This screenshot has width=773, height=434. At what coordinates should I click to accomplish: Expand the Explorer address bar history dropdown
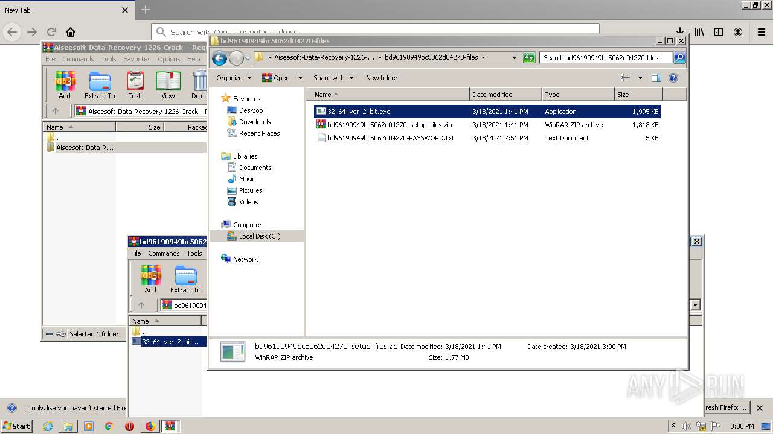coord(514,58)
